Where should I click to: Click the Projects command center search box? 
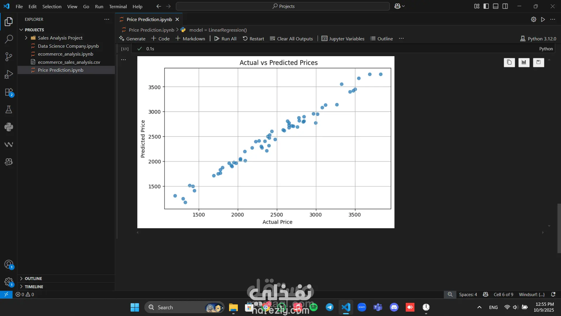(283, 6)
